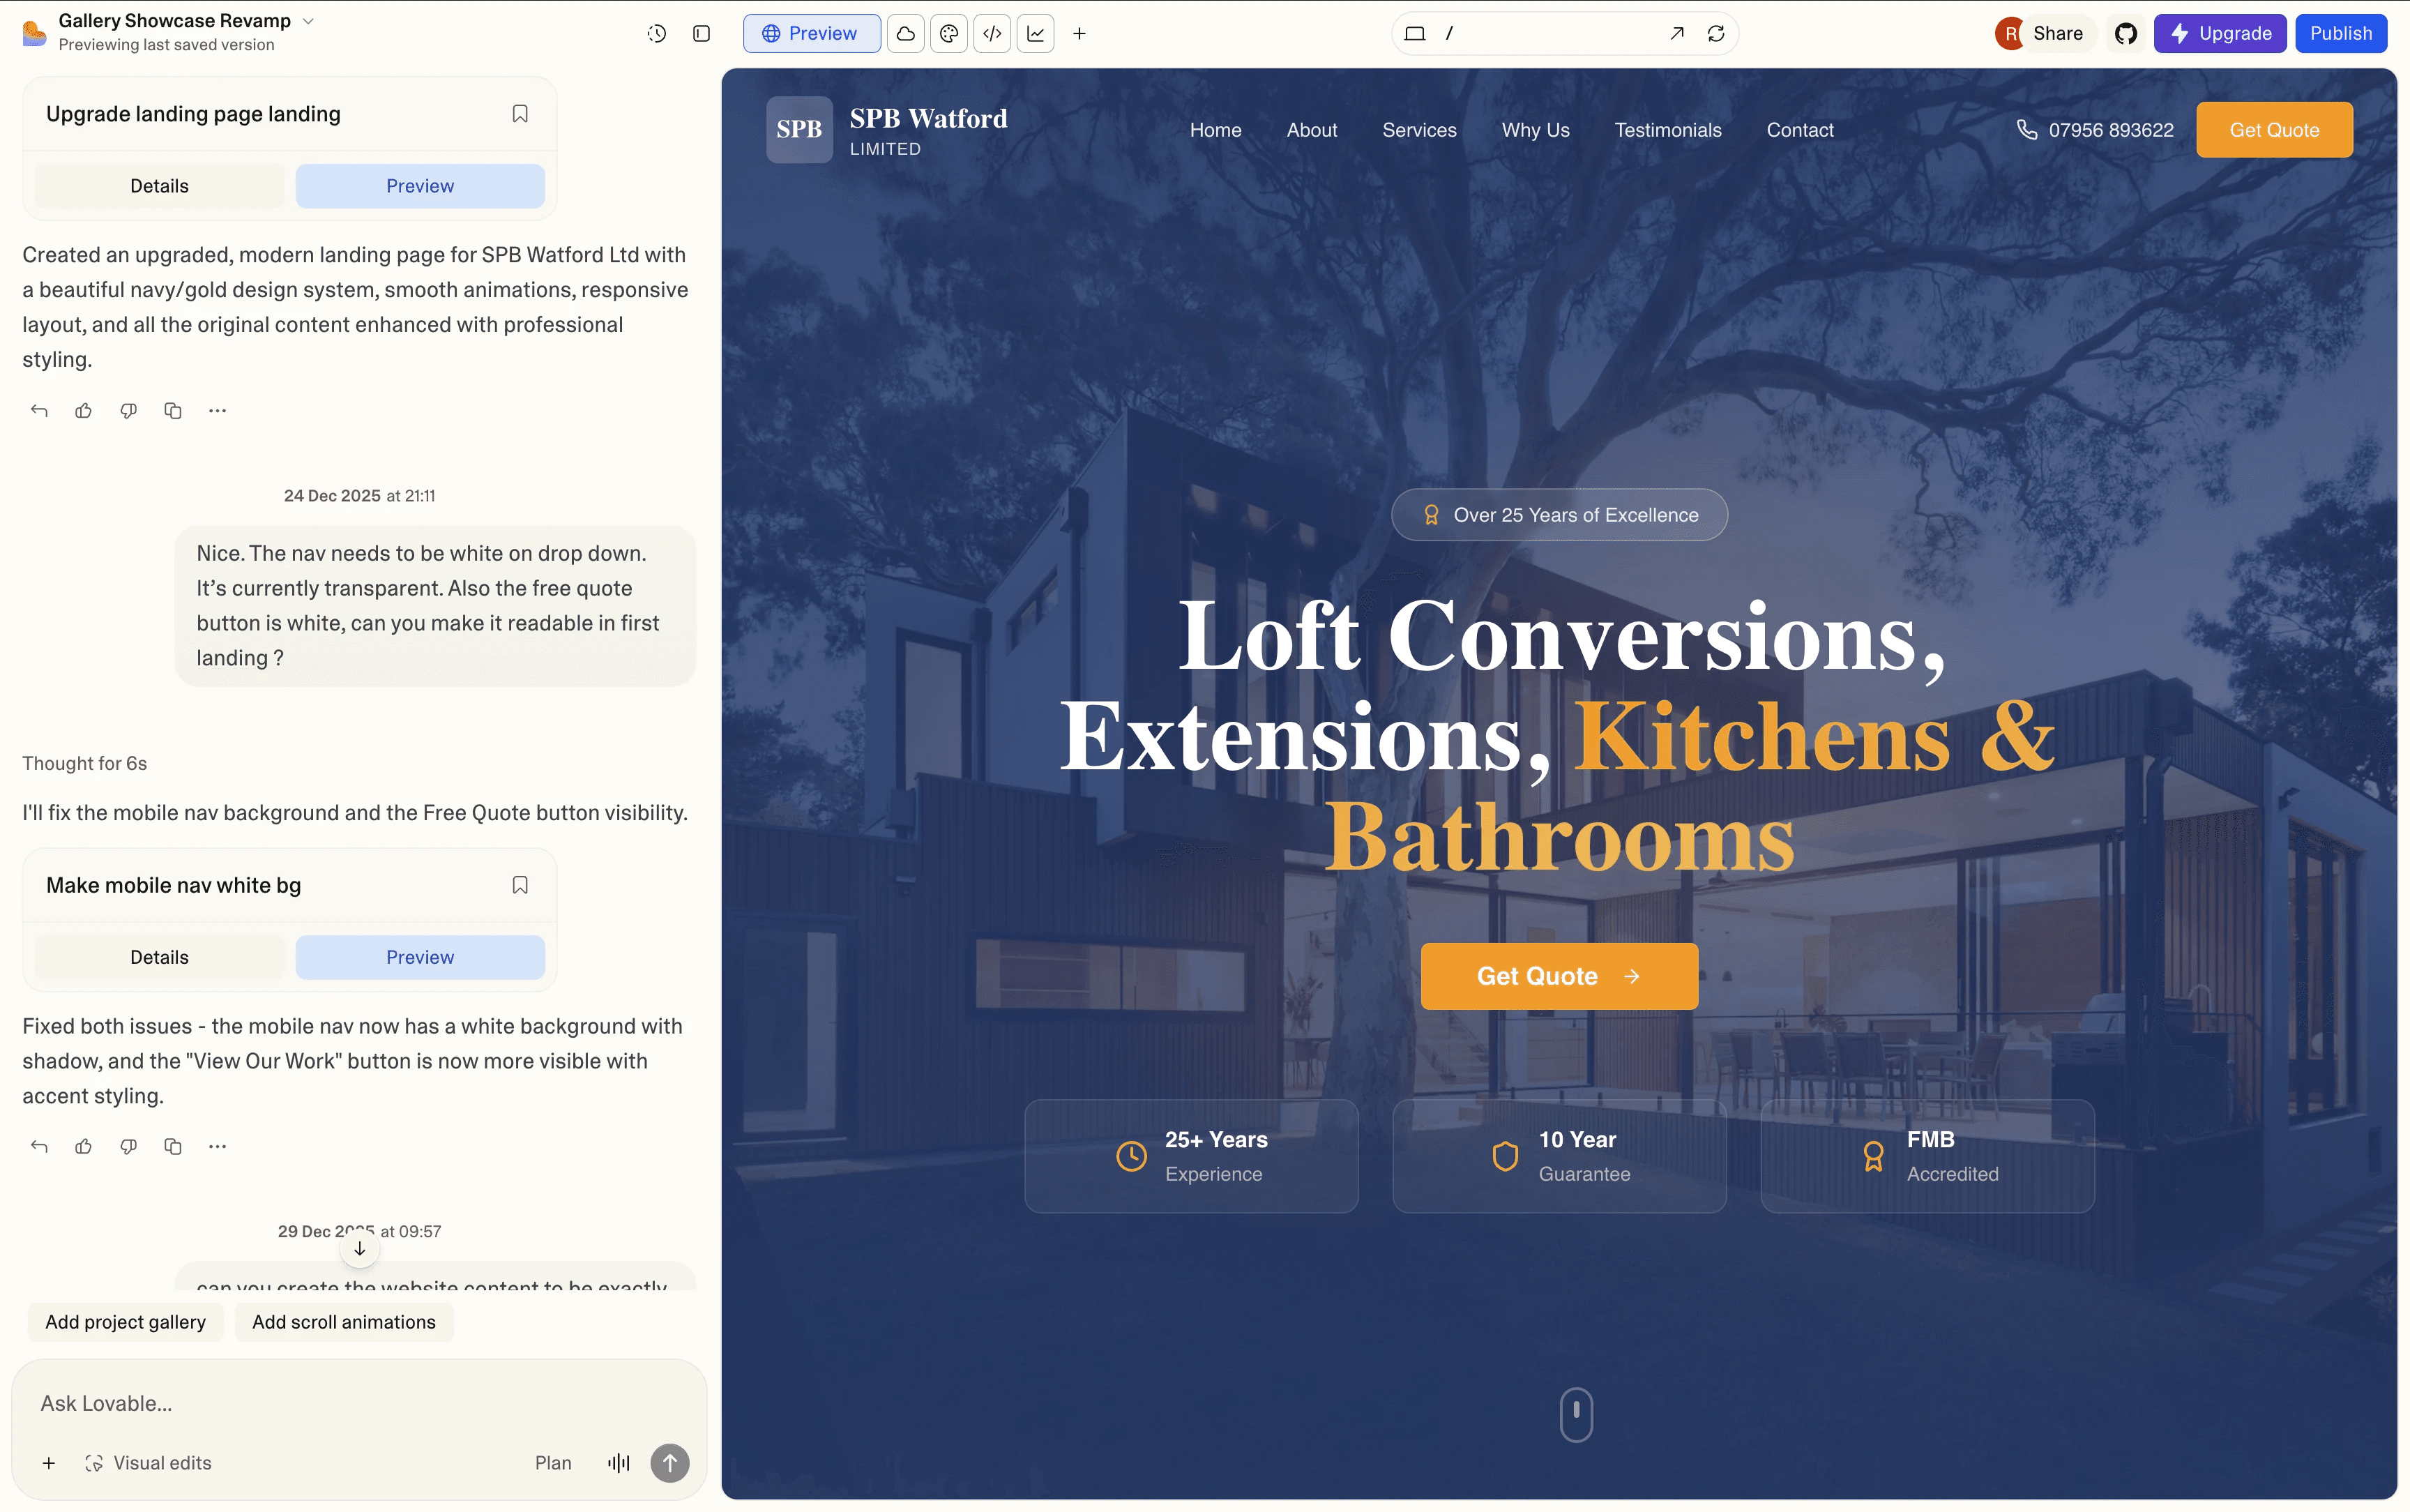2410x1512 pixels.
Task: Open the version history clock icon
Action: (657, 33)
